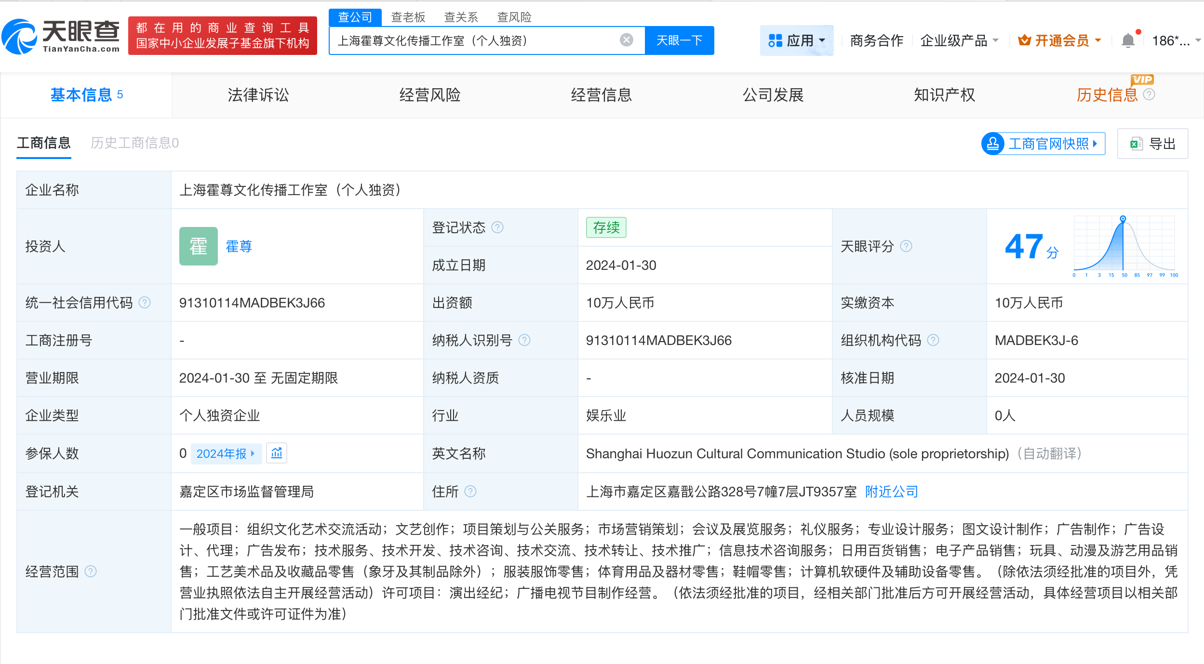Open the 开通会员 dropdown

pos(1059,40)
